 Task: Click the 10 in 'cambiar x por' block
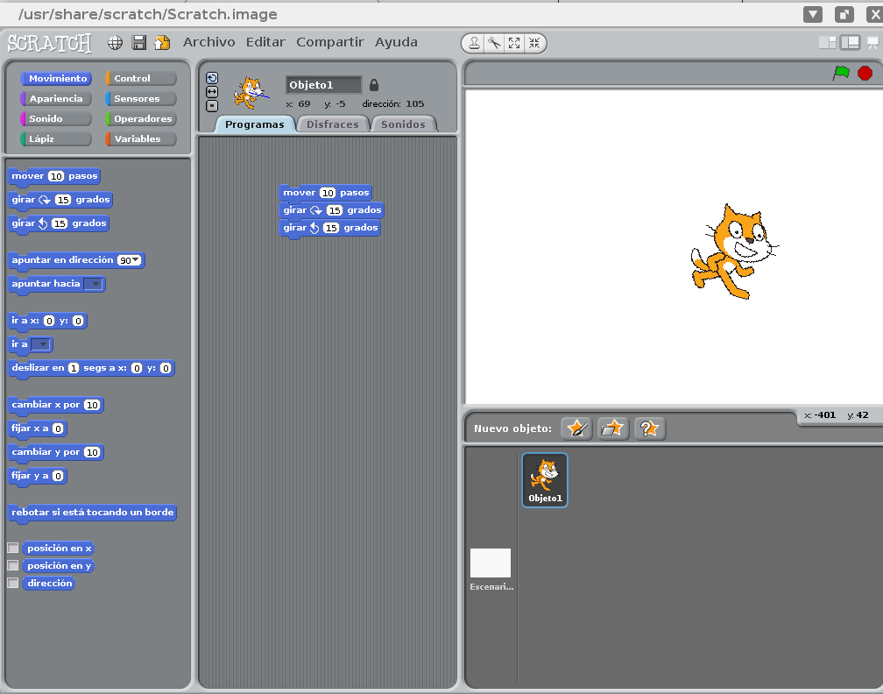coord(92,405)
